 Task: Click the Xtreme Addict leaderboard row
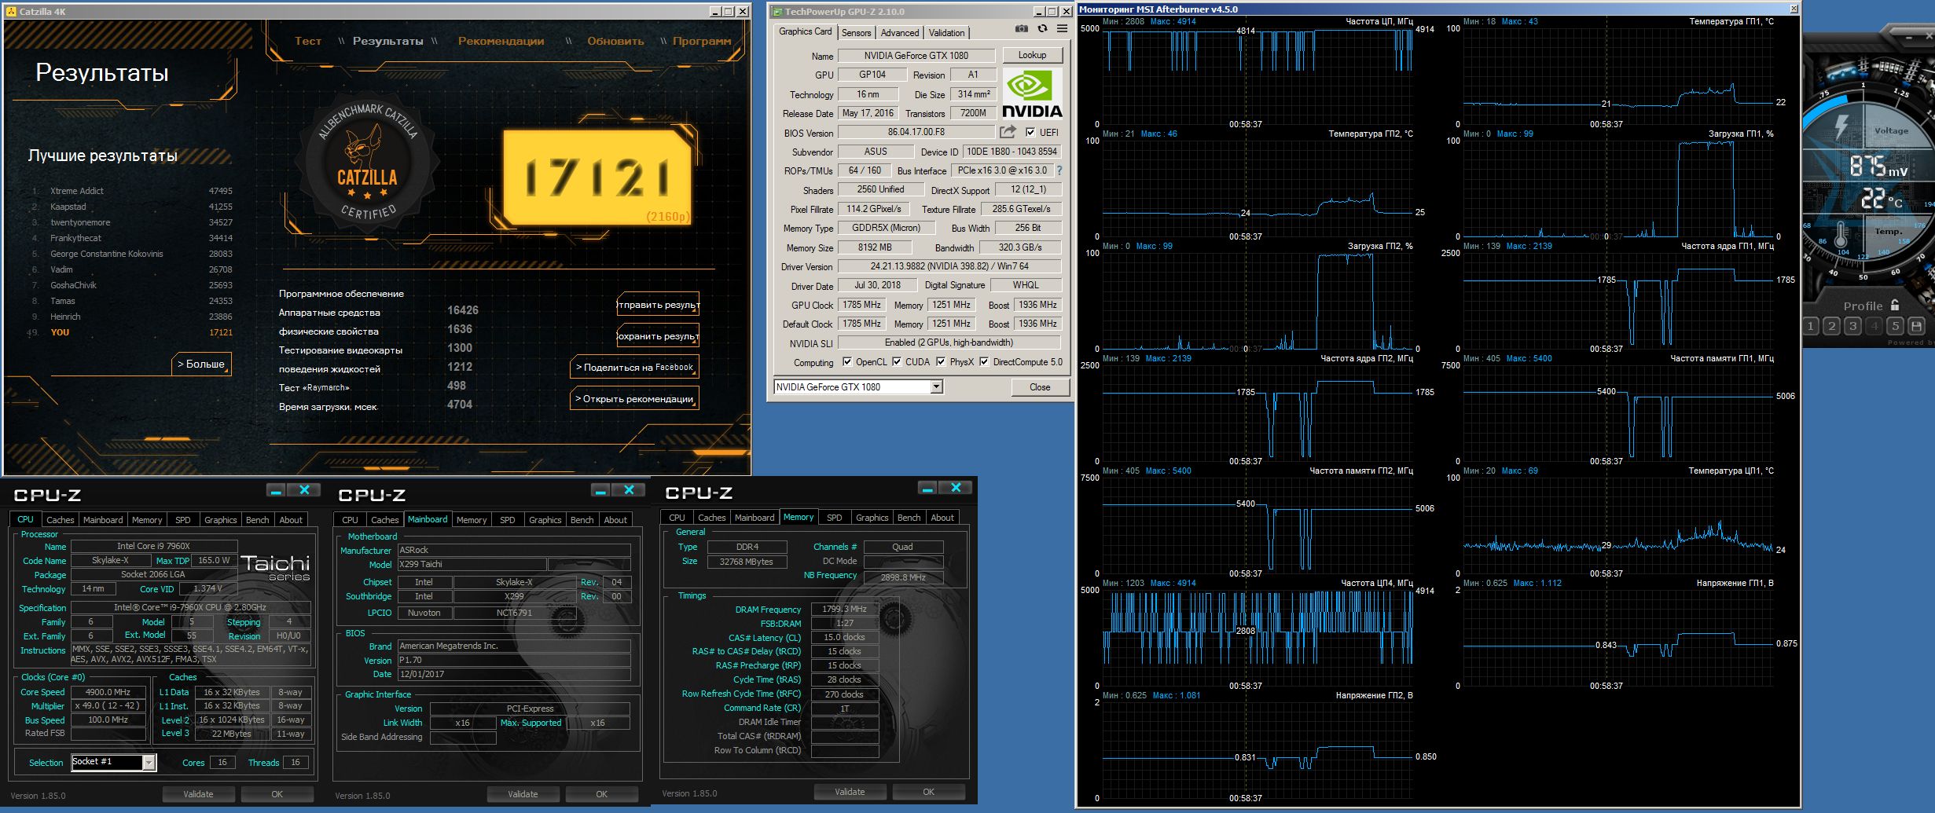(x=130, y=191)
